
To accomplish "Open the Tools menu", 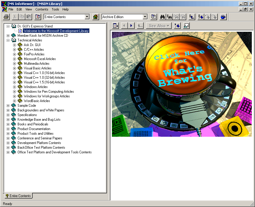I will (x=55, y=9).
